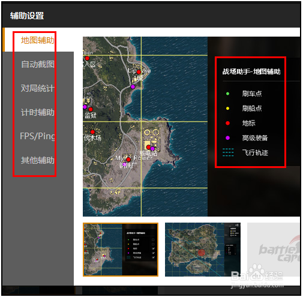This screenshot has width=303, height=297.
Task: Go to the 计时辅助 tab
Action: [x=38, y=112]
